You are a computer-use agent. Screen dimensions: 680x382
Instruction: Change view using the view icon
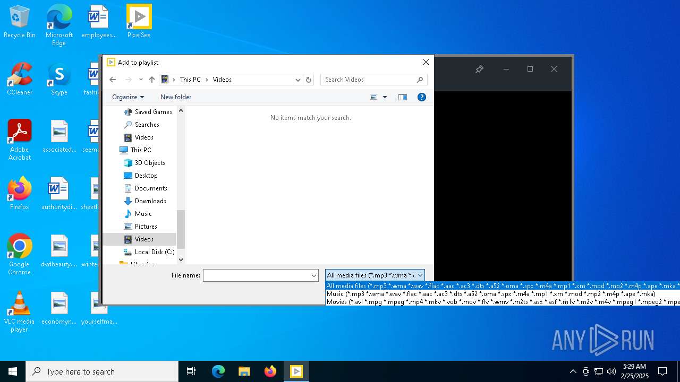click(373, 97)
